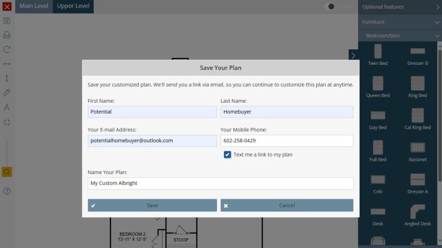
Task: Click the yellow magnifier zoom icon
Action: [7, 172]
